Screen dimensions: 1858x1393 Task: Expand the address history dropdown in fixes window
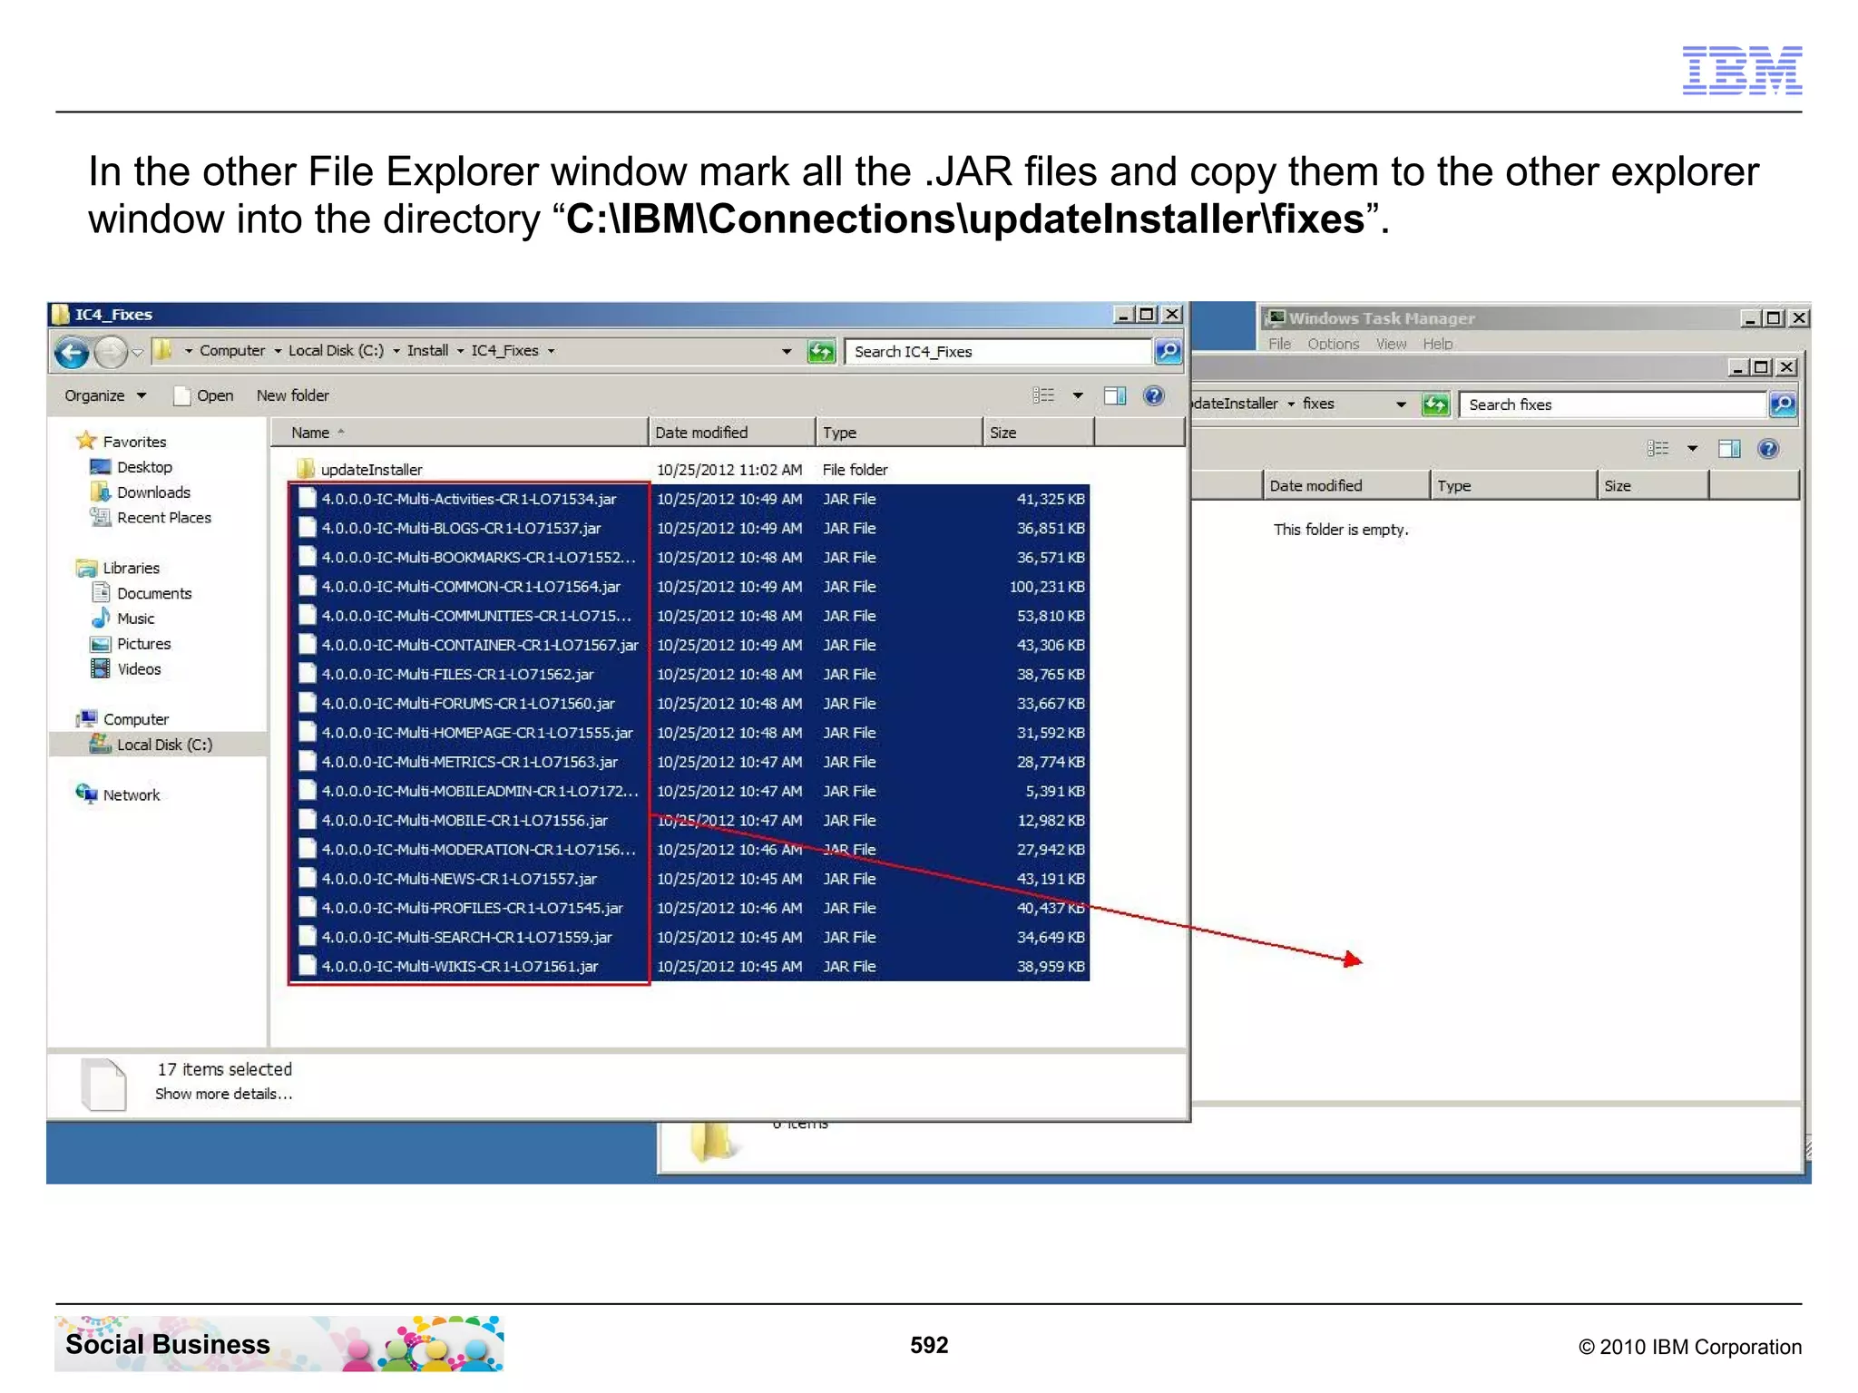point(1401,404)
